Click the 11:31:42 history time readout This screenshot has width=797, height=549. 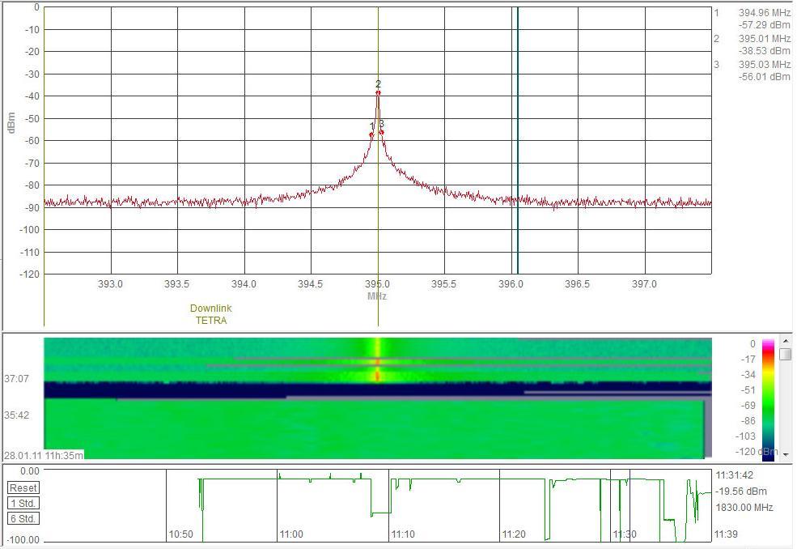click(735, 475)
